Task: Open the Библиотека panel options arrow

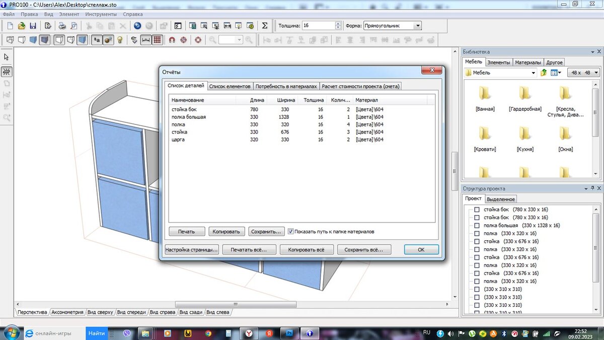Action: 592,52
